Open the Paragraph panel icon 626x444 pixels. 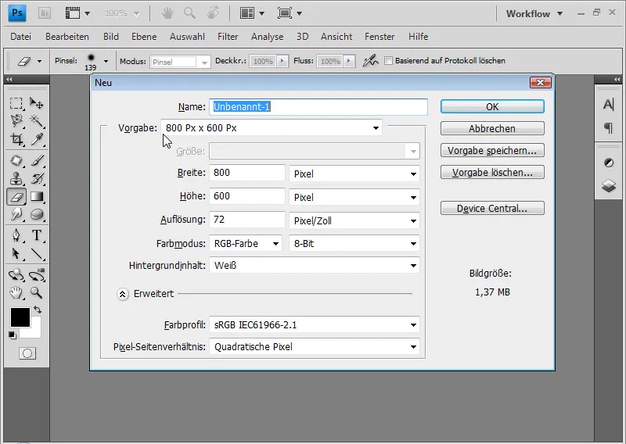[x=609, y=128]
